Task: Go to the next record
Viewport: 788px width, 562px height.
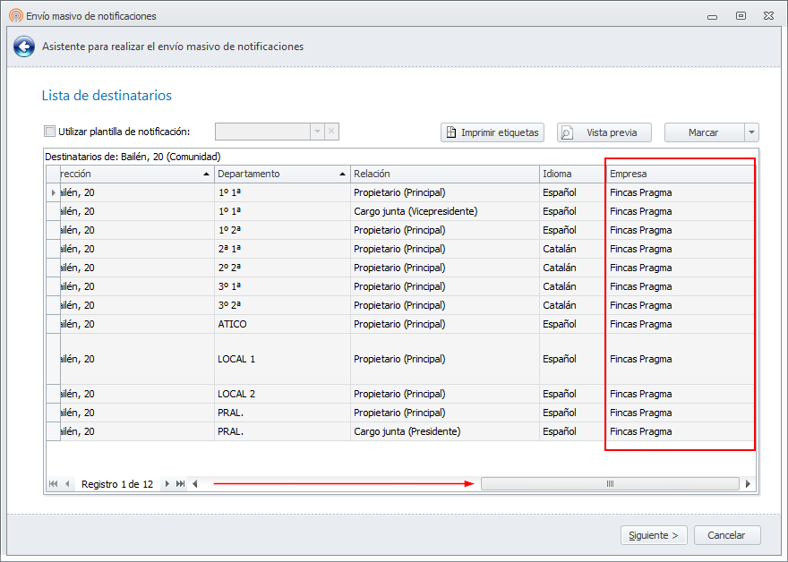Action: coord(167,484)
